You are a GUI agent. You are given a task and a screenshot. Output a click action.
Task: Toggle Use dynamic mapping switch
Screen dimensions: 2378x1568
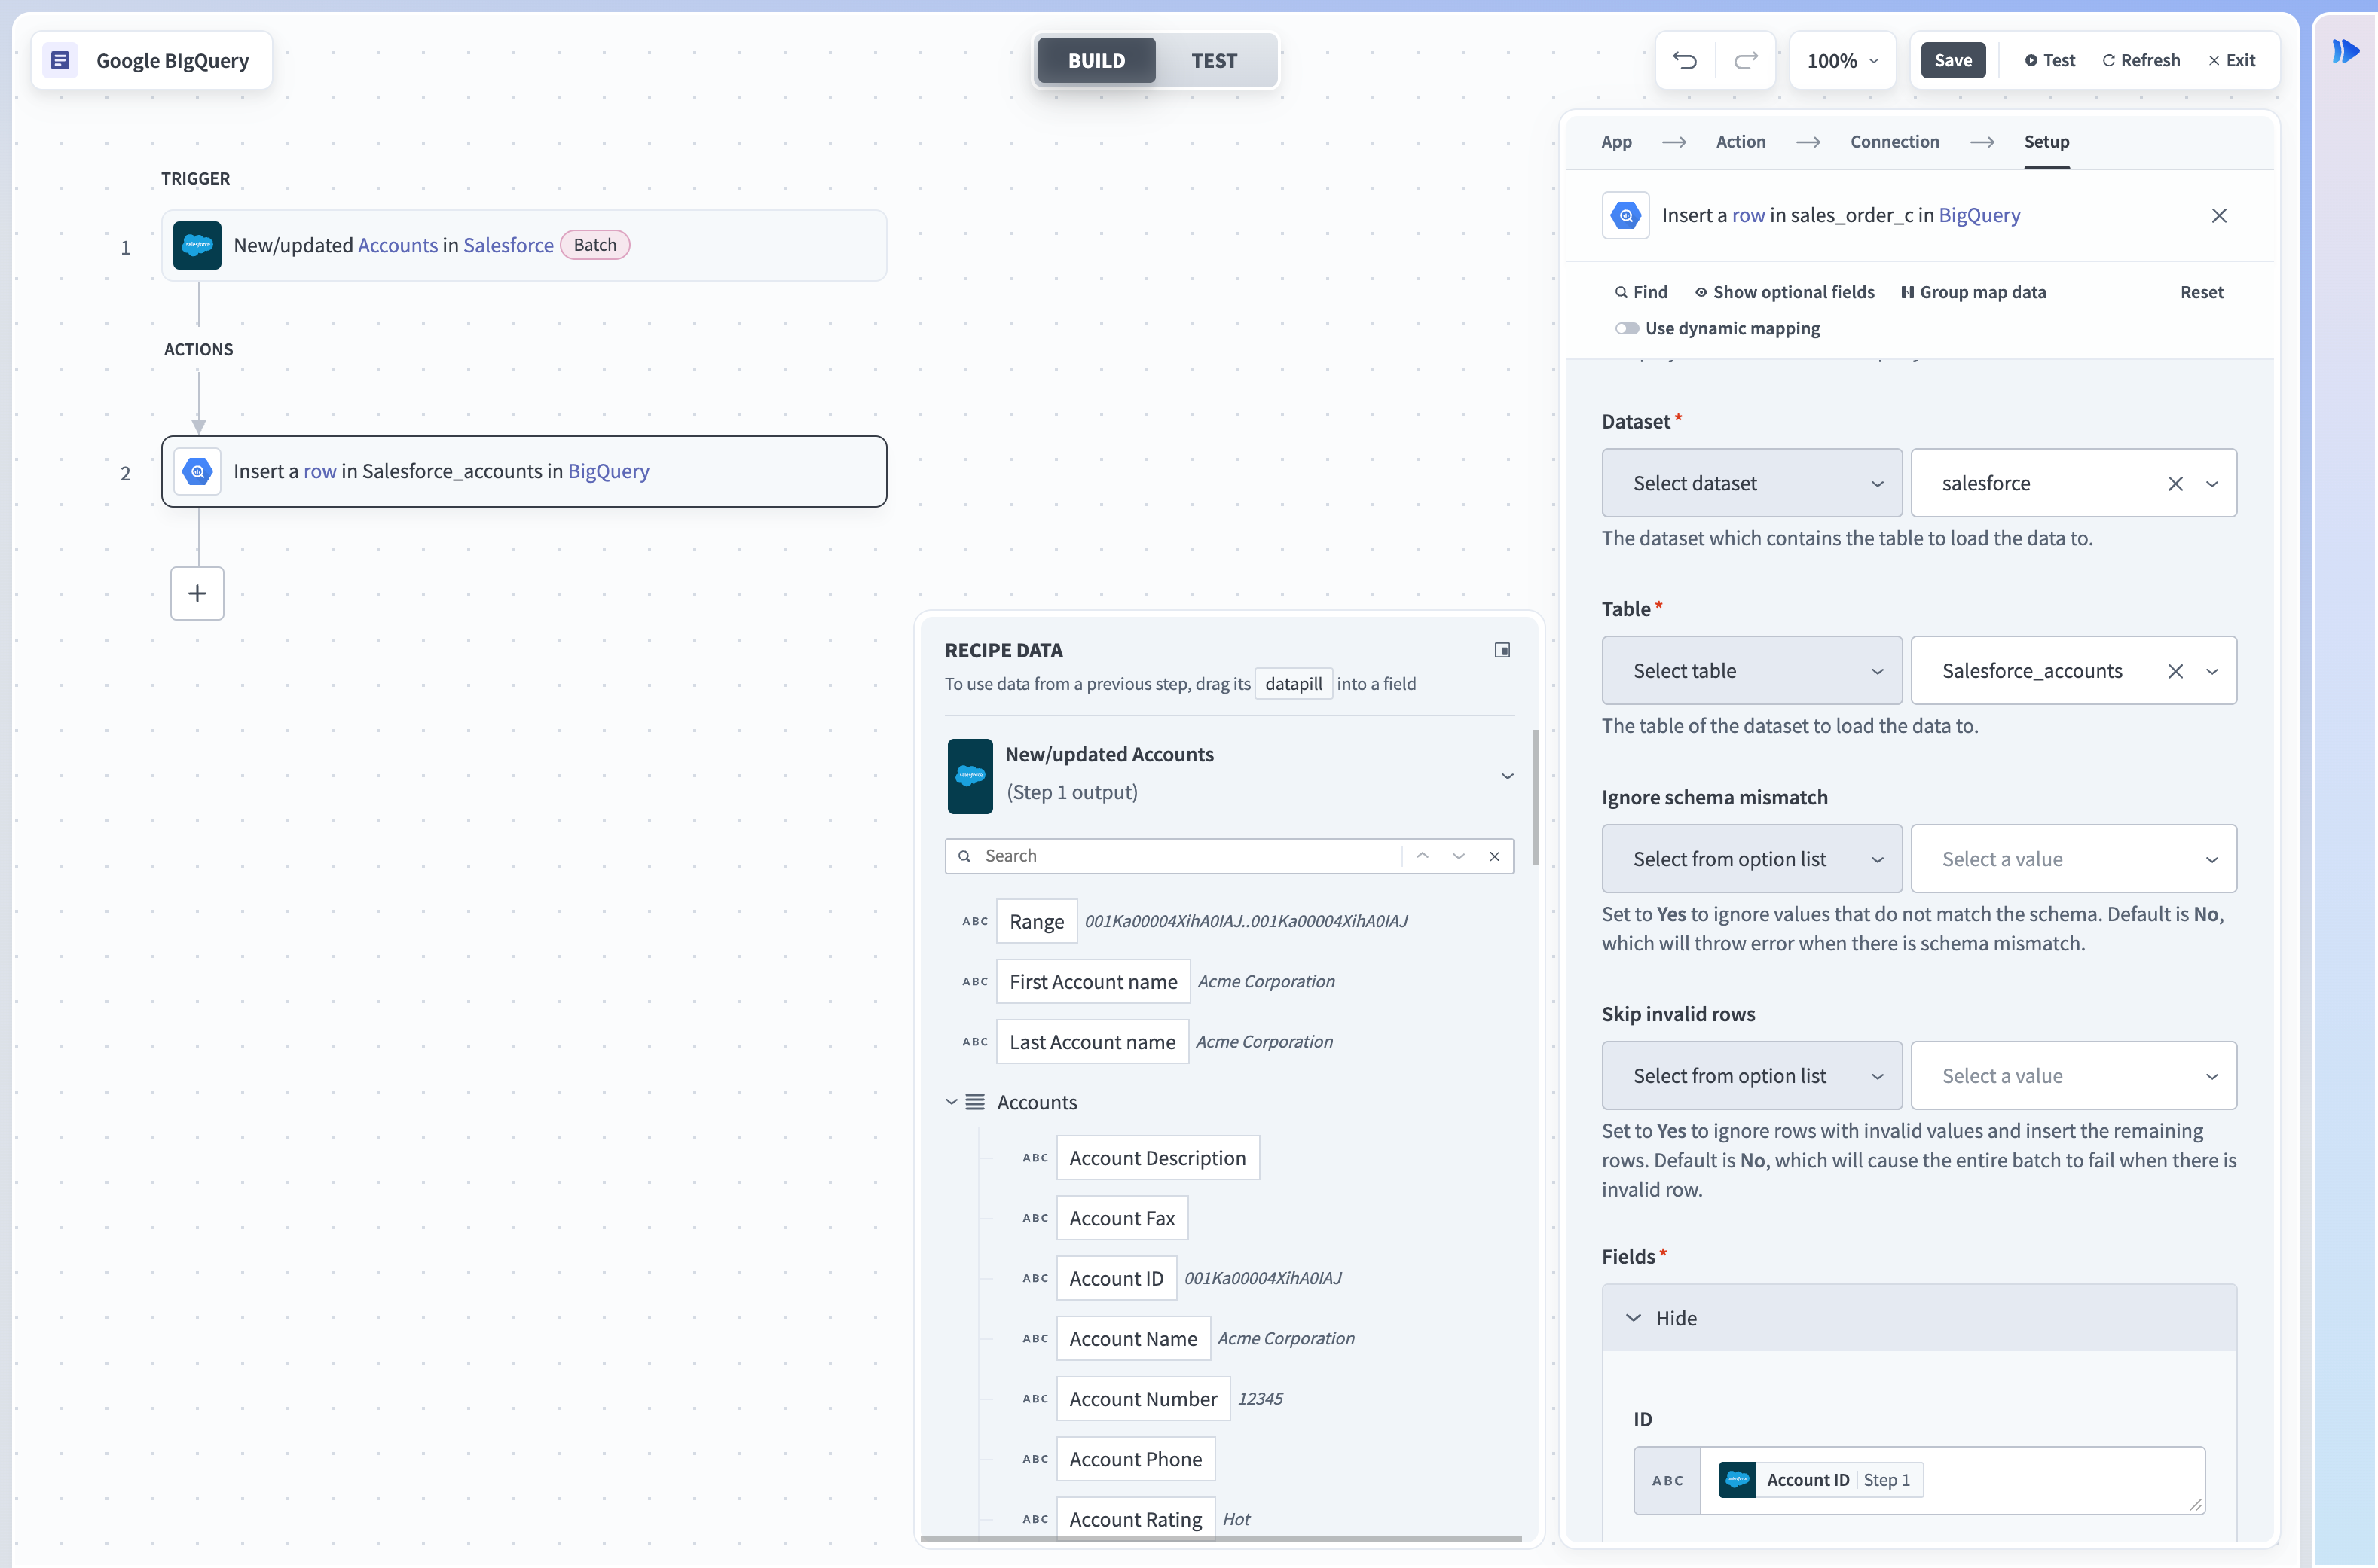pos(1627,329)
